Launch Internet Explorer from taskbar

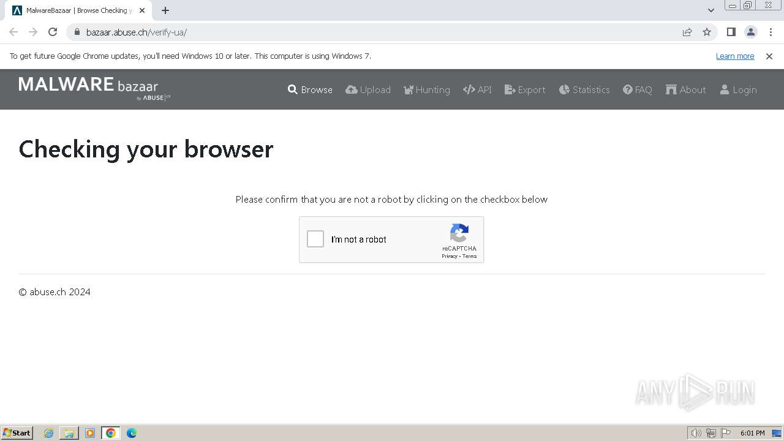(49, 433)
